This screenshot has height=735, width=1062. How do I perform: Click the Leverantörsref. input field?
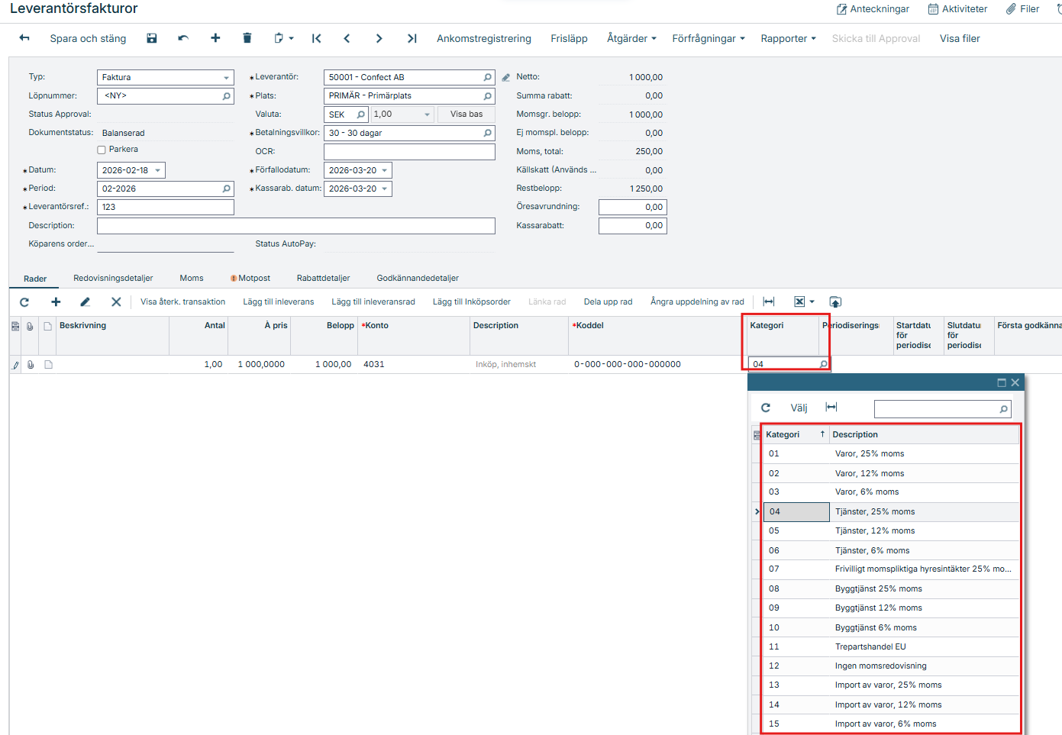coord(165,207)
